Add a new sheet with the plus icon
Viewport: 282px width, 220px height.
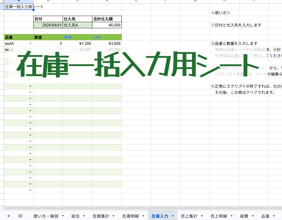9,216
